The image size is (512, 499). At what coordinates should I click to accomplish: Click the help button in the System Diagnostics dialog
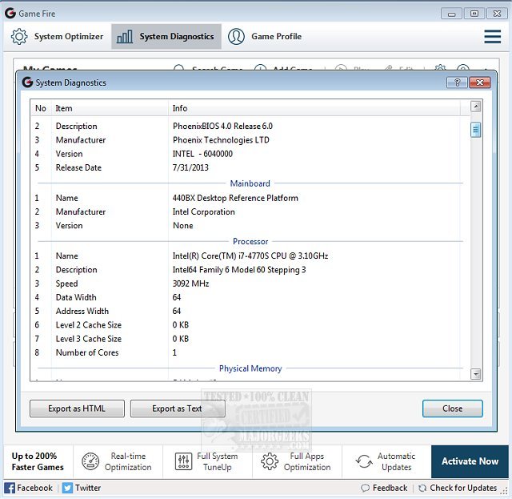click(457, 82)
